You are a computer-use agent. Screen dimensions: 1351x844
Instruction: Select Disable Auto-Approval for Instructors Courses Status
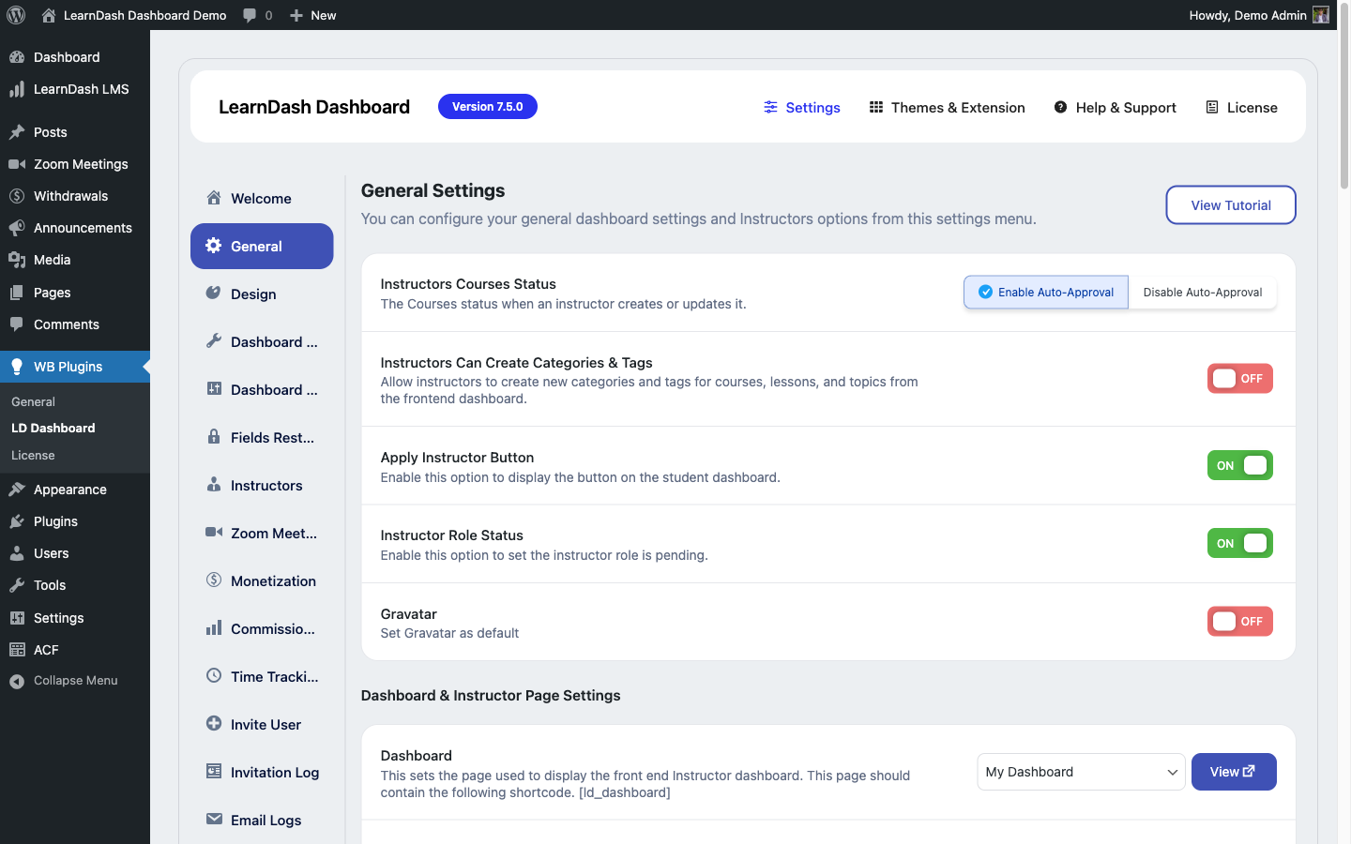click(1202, 292)
